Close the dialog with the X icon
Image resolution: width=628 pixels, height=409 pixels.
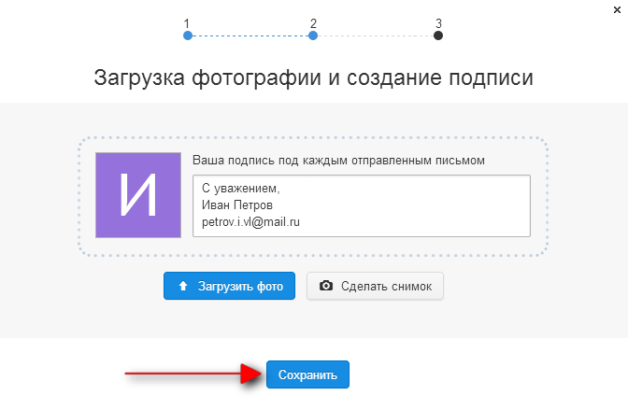617,10
